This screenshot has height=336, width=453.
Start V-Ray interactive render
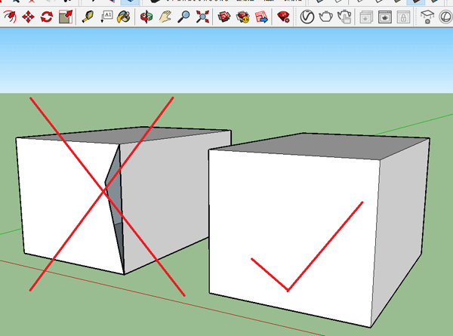pos(344,17)
